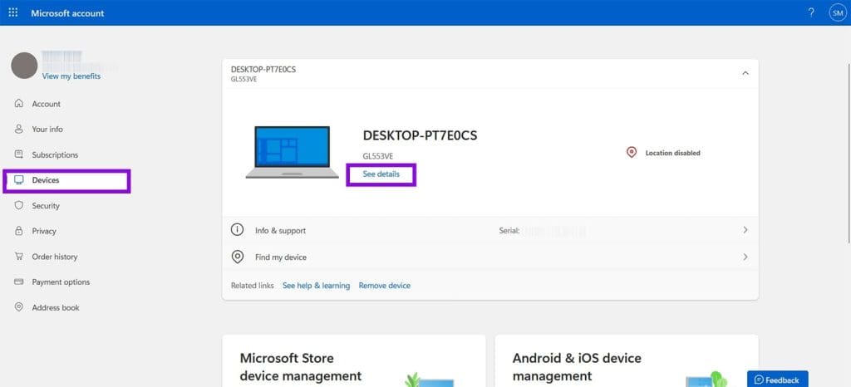Click the Remove device link
This screenshot has height=387, width=851.
[384, 286]
